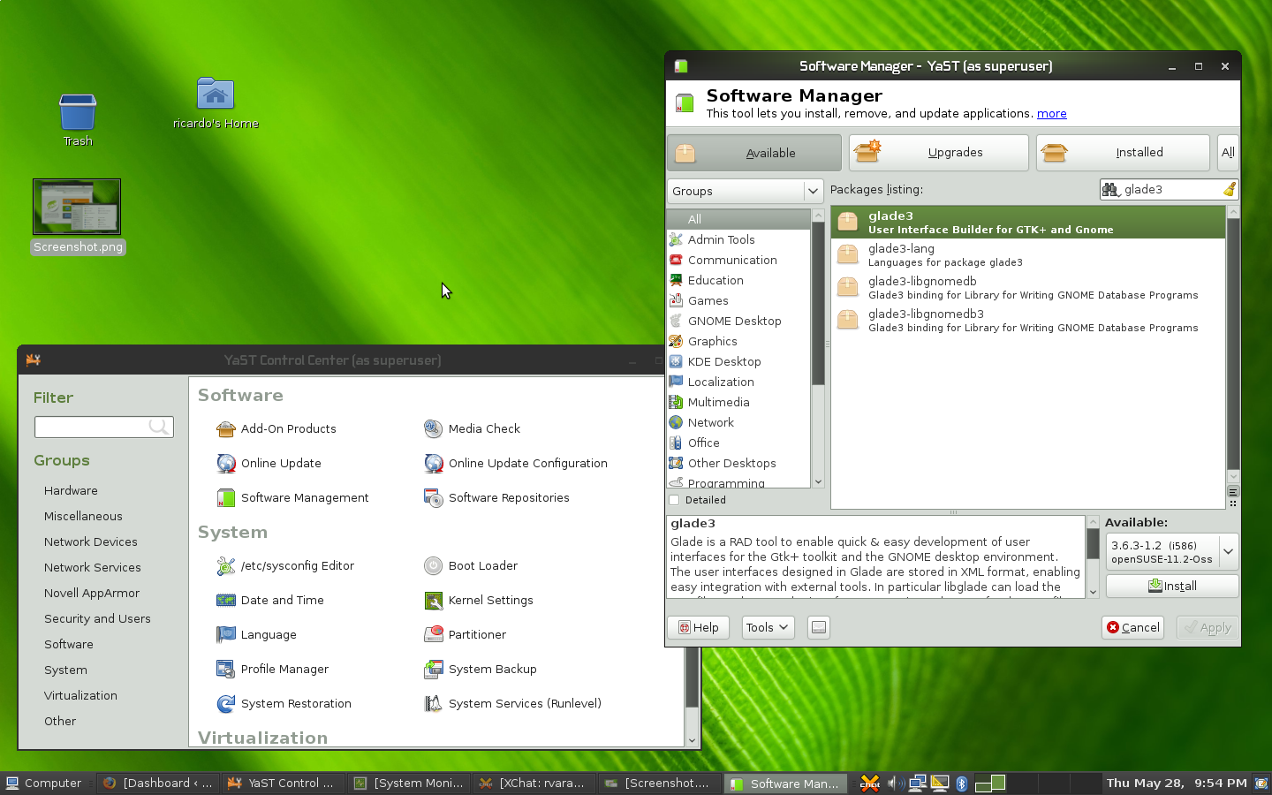The width and height of the screenshot is (1272, 795).
Task: Open the 'more' help link
Action: pyautogui.click(x=1051, y=113)
